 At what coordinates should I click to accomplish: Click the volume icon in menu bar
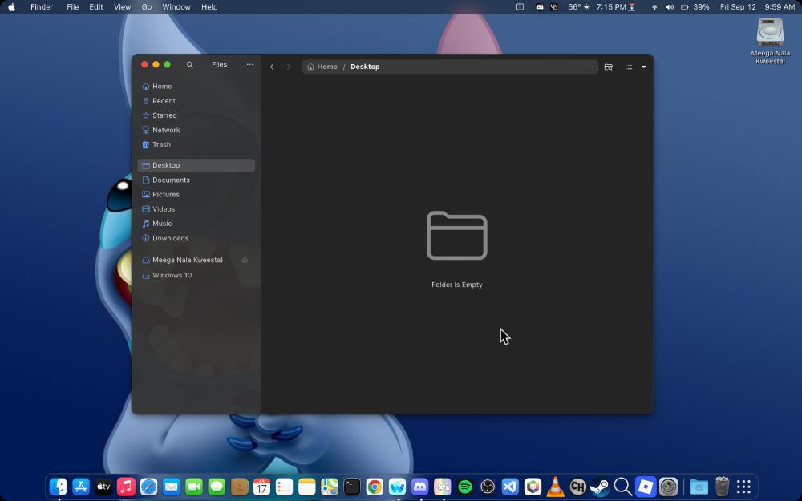(x=670, y=7)
